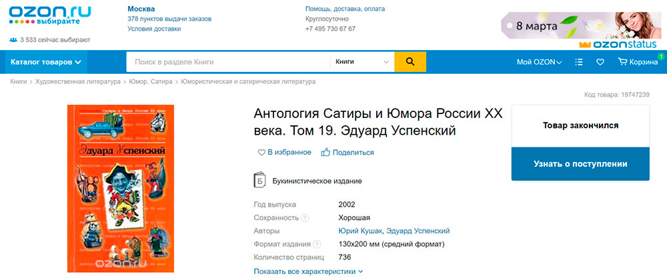Click the page count value 736
Screen dimensions: 667x280
tap(345, 257)
